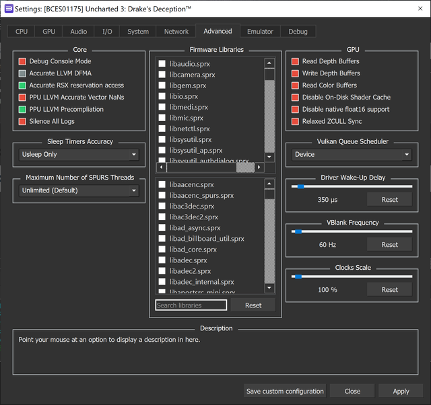Go to the Network tab
The height and width of the screenshot is (405, 431).
click(x=176, y=32)
